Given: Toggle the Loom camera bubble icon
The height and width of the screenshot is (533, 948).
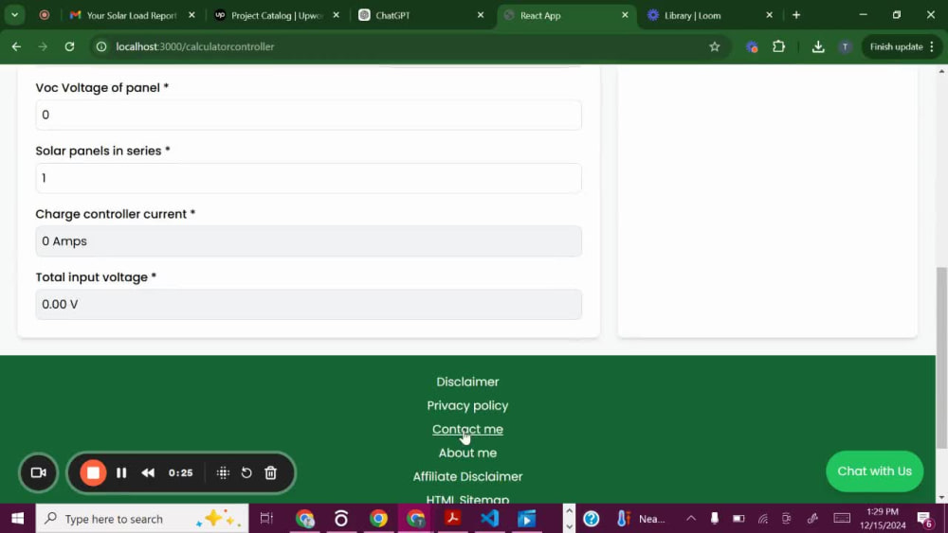Looking at the screenshot, I should (39, 472).
